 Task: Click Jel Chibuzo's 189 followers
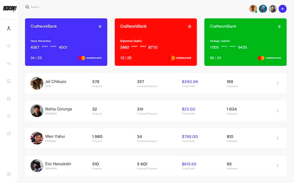coord(230,82)
